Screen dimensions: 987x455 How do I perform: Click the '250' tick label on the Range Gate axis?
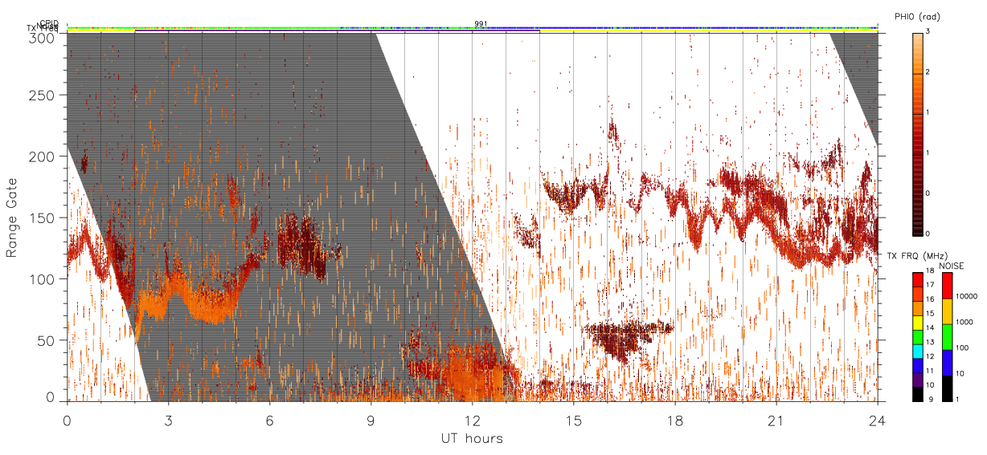tap(41, 95)
